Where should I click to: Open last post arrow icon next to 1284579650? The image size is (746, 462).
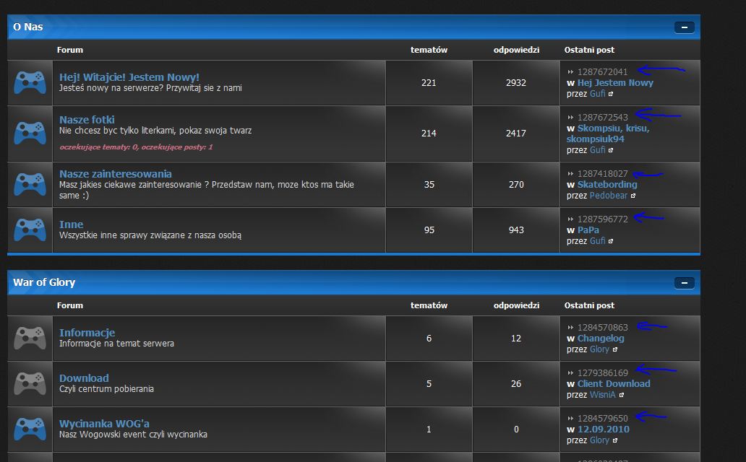570,418
